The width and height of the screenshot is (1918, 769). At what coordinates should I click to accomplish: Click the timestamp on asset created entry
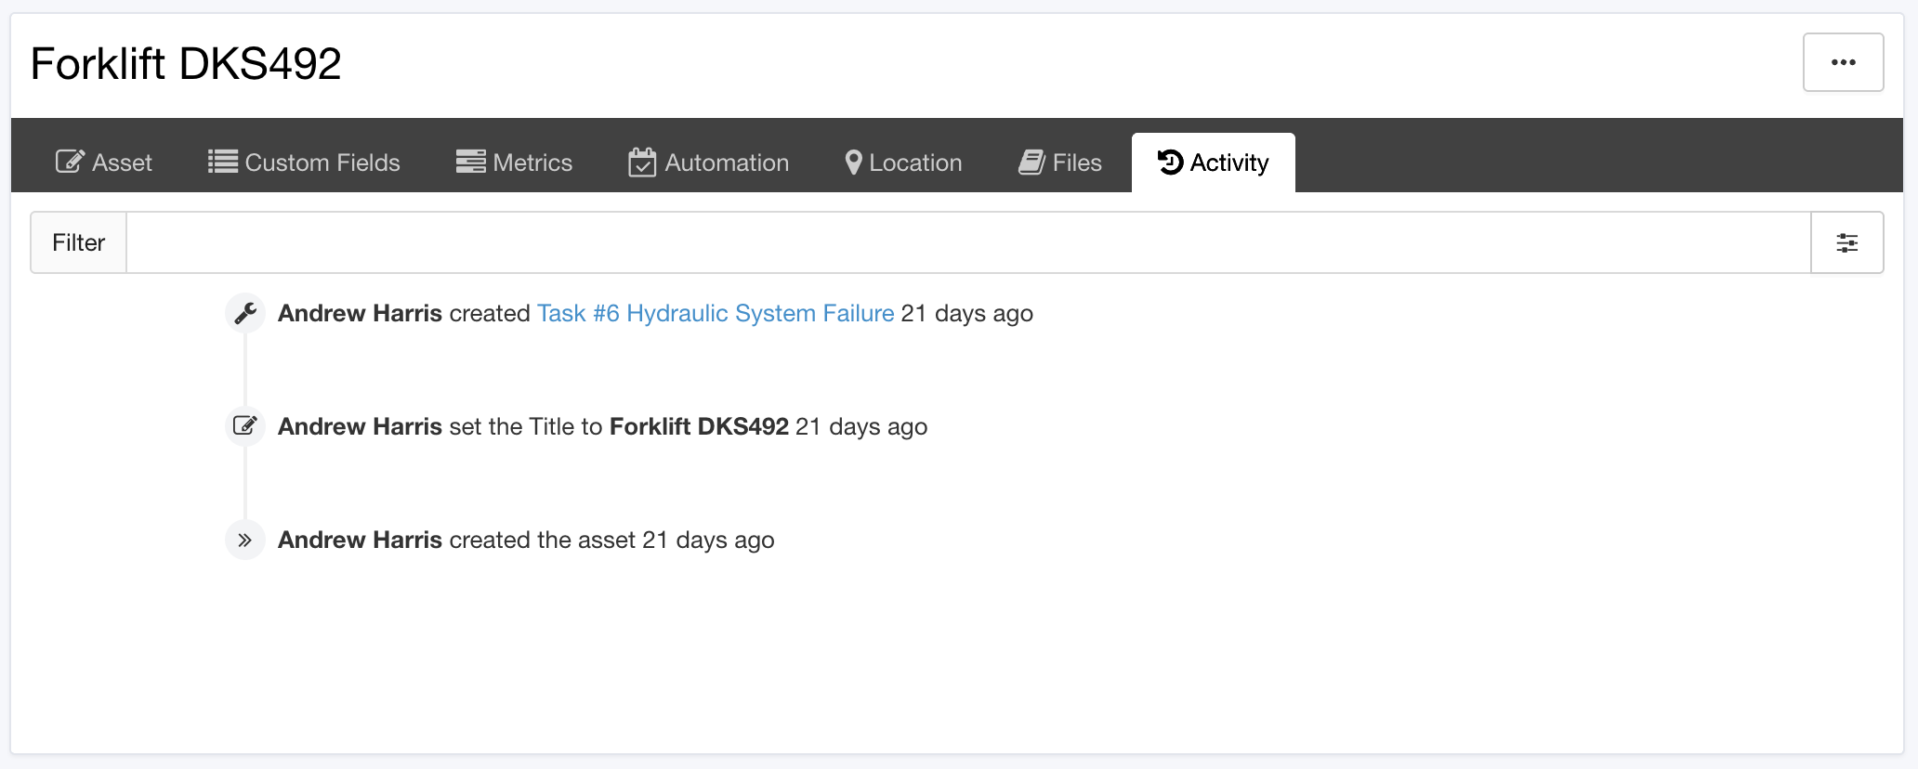click(x=708, y=540)
